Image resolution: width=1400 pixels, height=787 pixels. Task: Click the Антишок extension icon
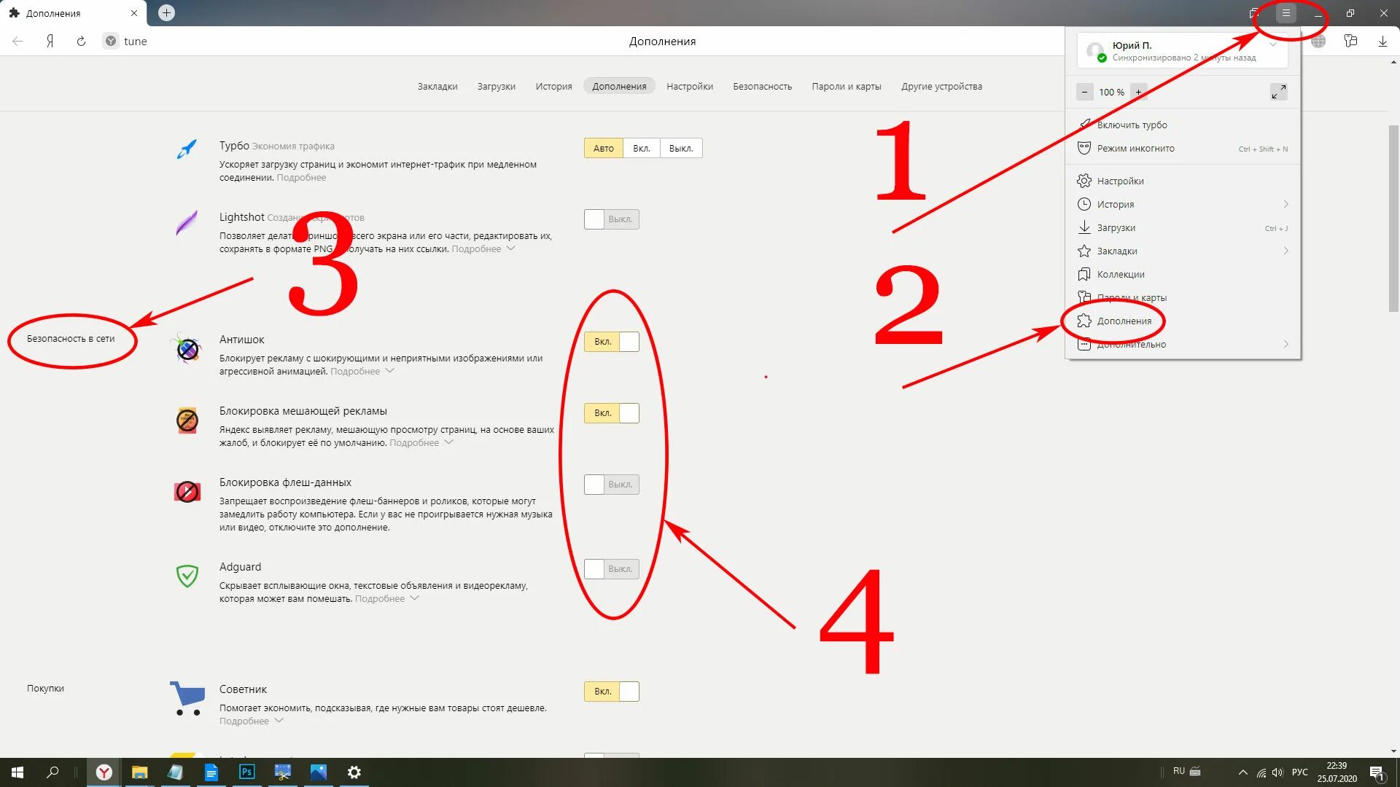coord(187,349)
